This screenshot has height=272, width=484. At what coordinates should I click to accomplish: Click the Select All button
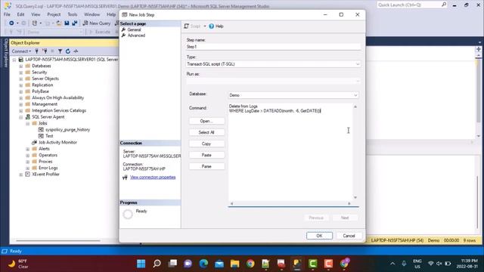[x=206, y=132]
